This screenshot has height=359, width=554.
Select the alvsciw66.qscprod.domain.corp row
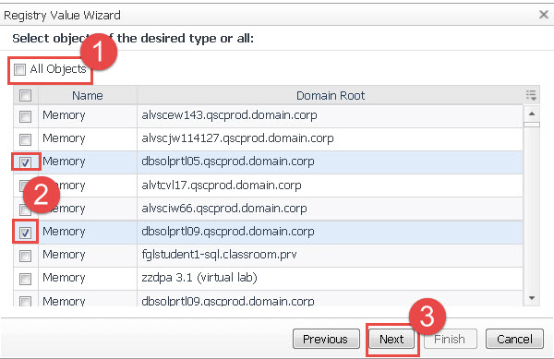(x=268, y=209)
